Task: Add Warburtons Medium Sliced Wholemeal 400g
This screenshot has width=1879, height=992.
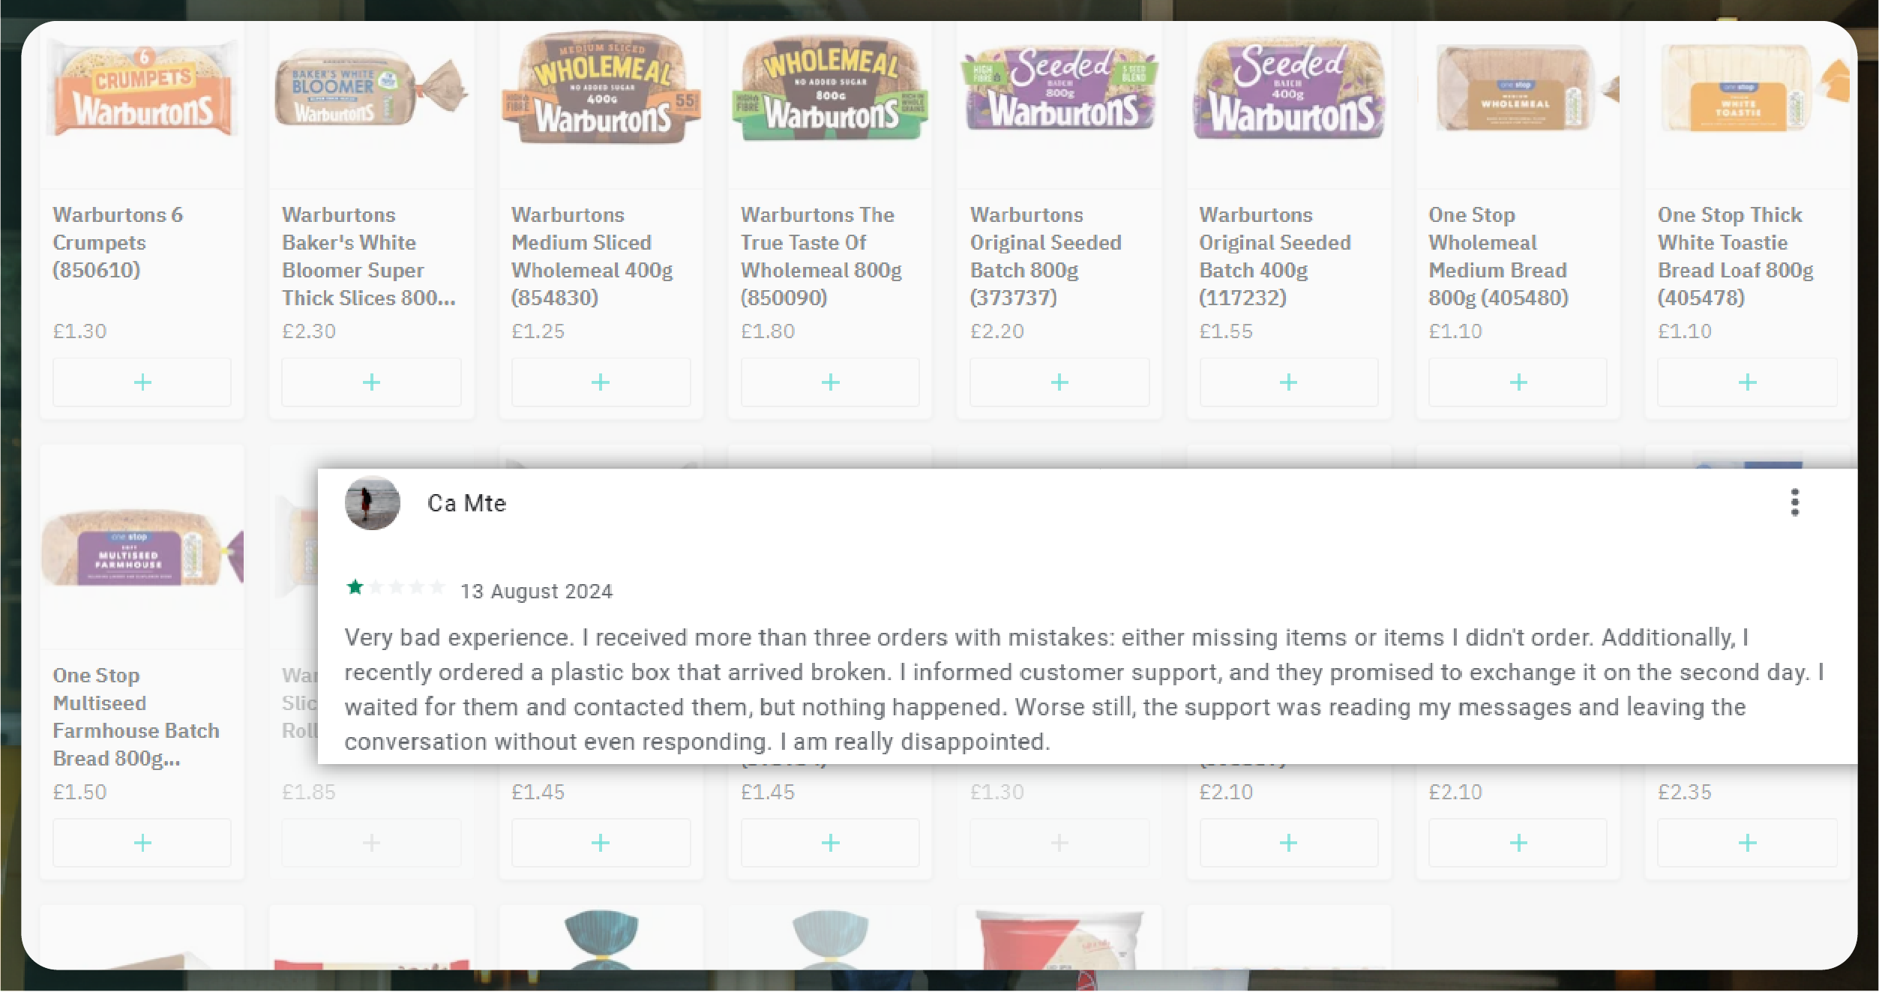Action: pos(601,382)
